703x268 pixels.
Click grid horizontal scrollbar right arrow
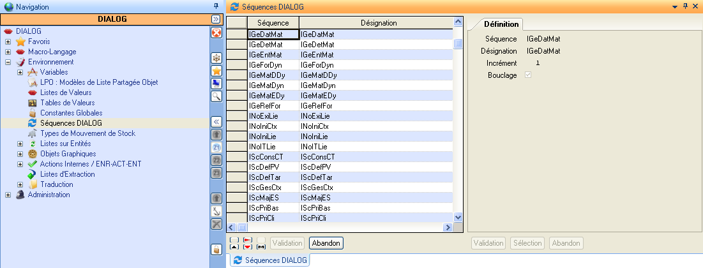[448, 227]
